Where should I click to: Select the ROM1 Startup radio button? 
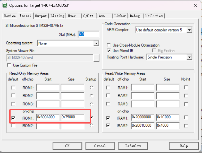point(91,88)
